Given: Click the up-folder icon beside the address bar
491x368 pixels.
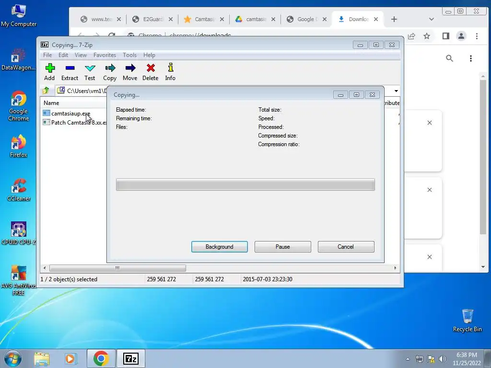Looking at the screenshot, I should [x=46, y=91].
